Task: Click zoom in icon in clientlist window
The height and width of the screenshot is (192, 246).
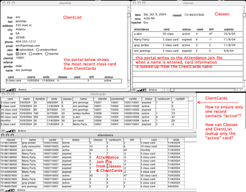Action: point(10,90)
